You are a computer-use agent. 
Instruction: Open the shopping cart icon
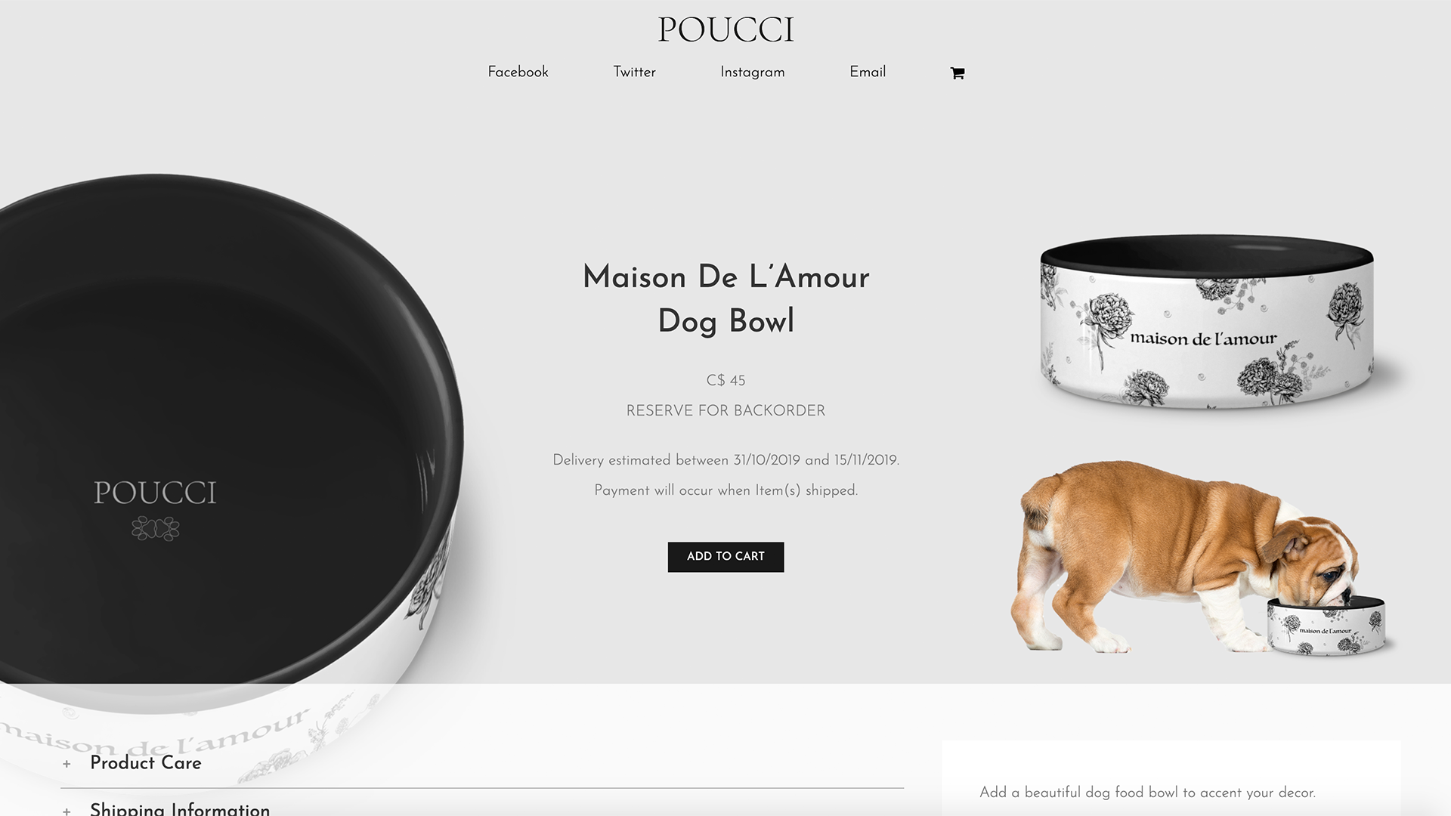(957, 73)
